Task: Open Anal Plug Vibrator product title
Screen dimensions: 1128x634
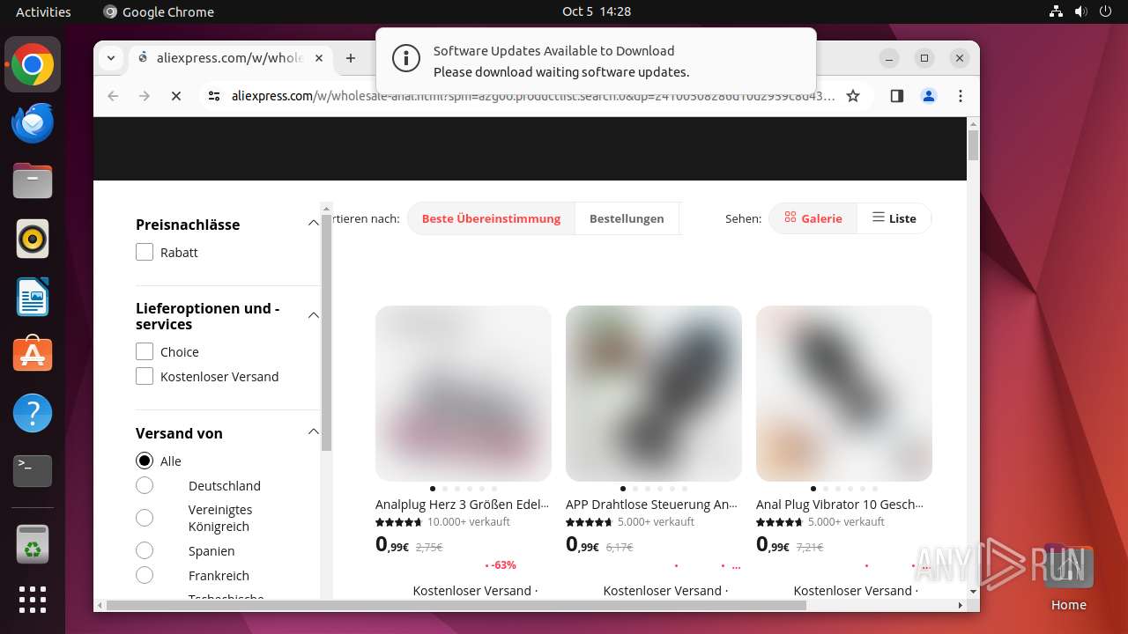Action: point(840,505)
